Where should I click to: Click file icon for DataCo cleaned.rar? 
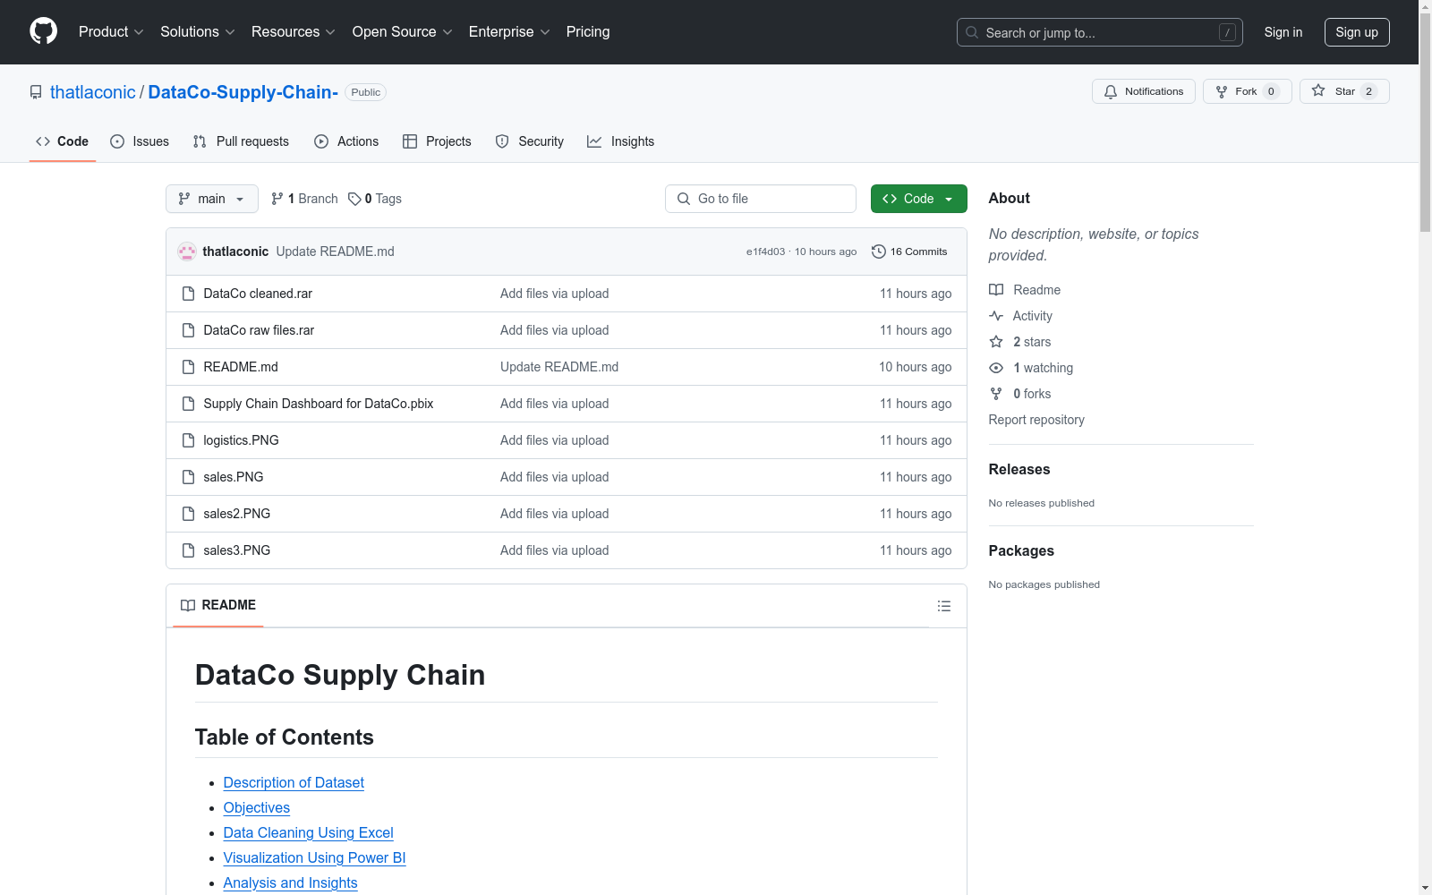[x=188, y=294]
